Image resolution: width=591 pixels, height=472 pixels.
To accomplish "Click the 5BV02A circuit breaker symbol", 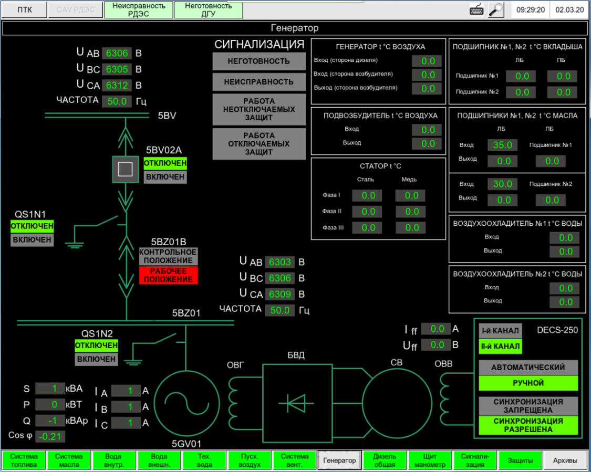I will [125, 169].
